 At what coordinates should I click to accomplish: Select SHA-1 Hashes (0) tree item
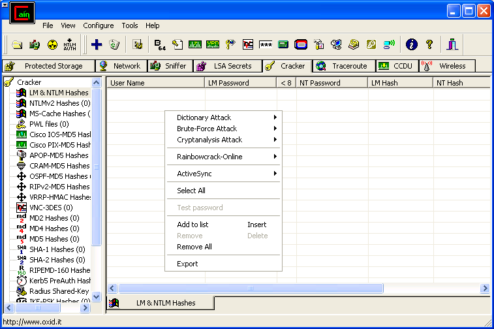[57, 249]
